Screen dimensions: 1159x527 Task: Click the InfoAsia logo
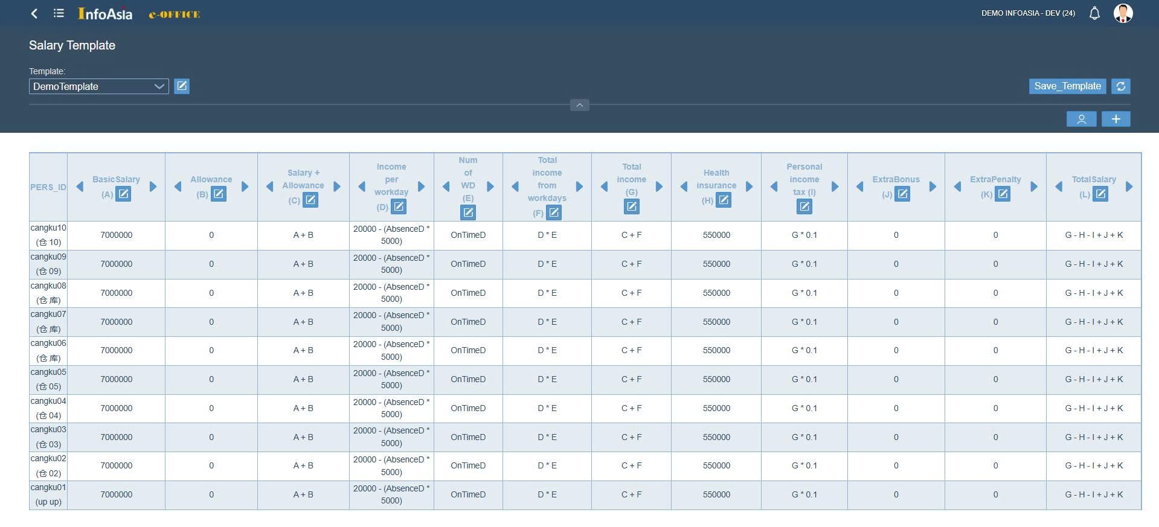(x=105, y=13)
